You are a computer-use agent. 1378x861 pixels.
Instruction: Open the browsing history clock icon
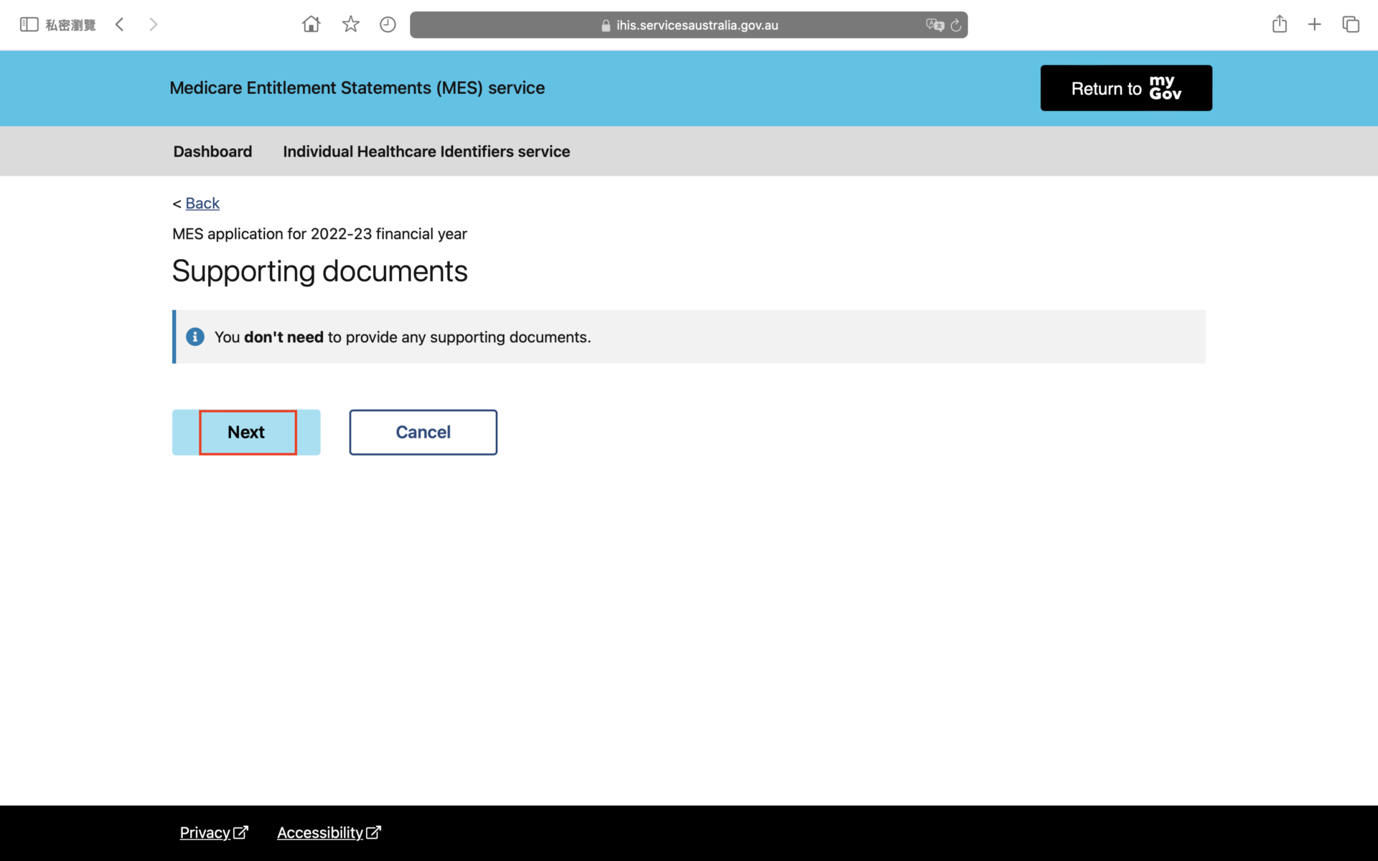(388, 25)
